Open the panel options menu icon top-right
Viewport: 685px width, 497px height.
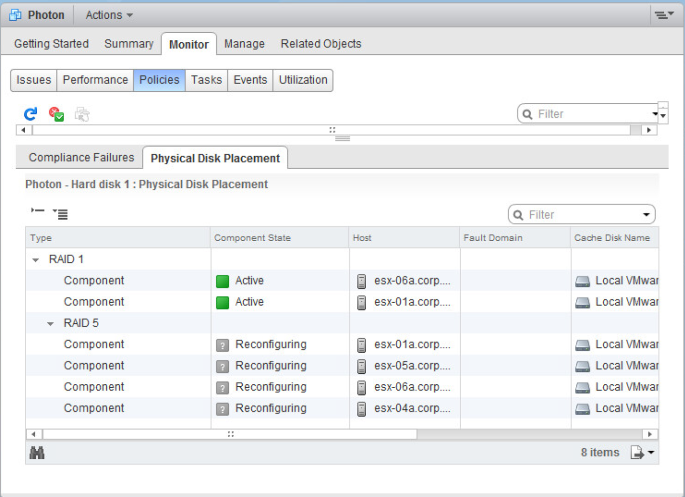[663, 15]
